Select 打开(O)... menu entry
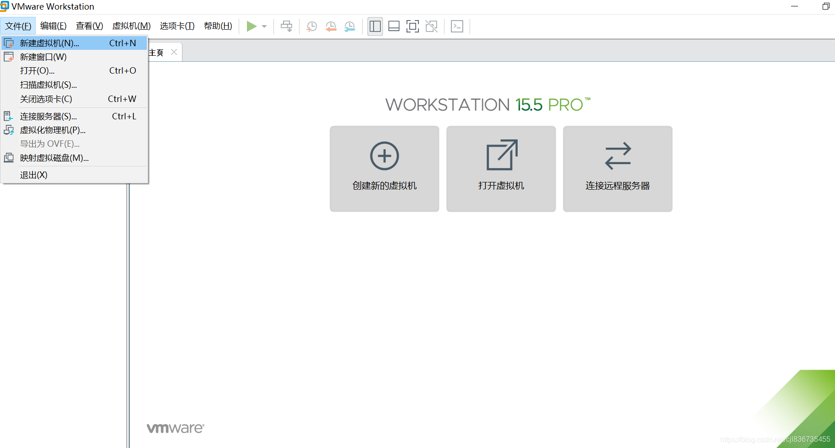 75,70
